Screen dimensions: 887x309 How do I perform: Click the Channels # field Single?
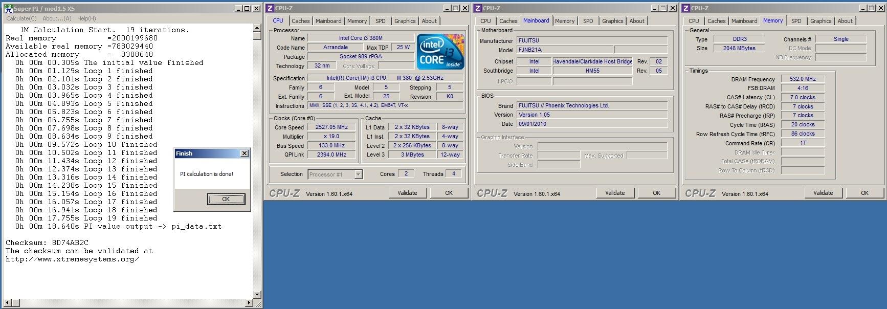point(841,39)
